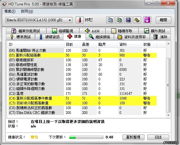Select the (C7) Ultra DMA CRC 錯誤次數 row
This screenshot has width=180, height=145.
(x=82, y=113)
